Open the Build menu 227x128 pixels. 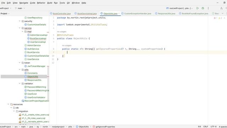click(50, 3)
